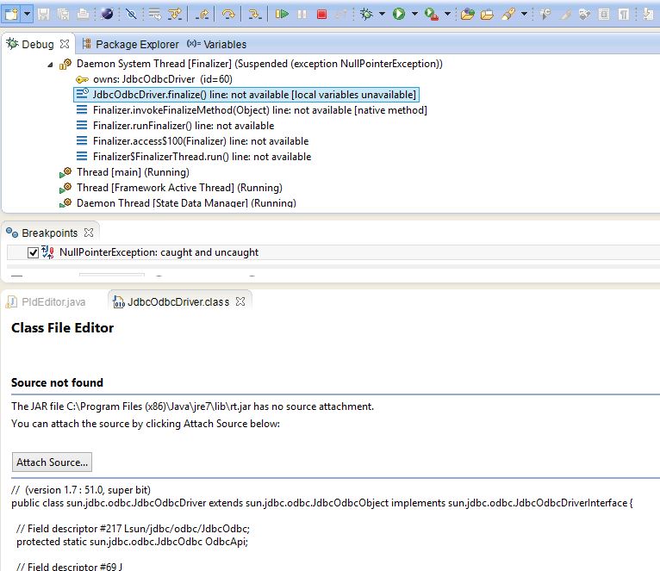Click the Step Return arrow icon
The image size is (660, 571).
click(202, 15)
